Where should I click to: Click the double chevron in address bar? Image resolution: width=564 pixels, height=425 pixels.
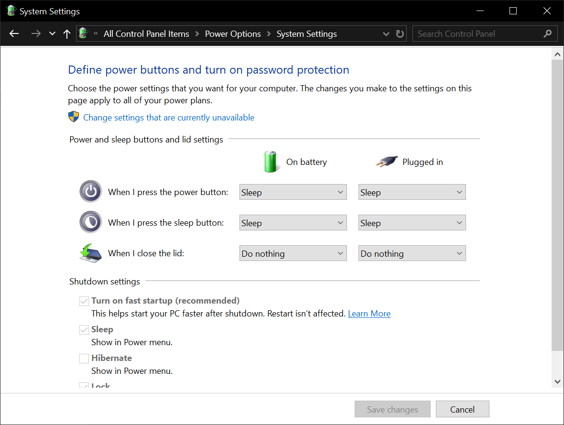96,33
